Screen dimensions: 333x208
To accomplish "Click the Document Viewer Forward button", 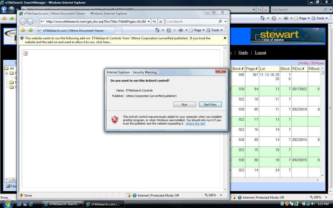I will (30, 21).
